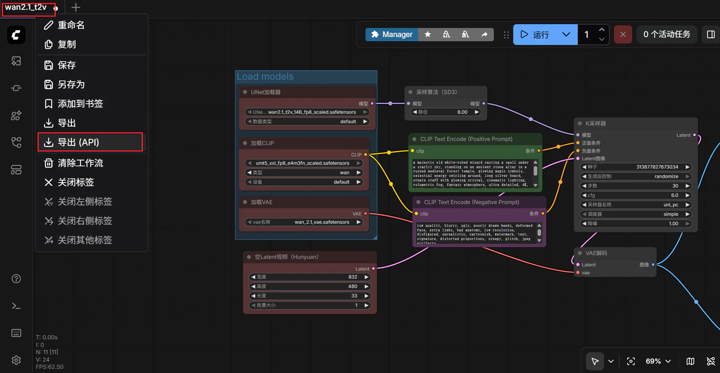This screenshot has height=373, width=720.
Task: Click the Manager button
Action: click(393, 34)
